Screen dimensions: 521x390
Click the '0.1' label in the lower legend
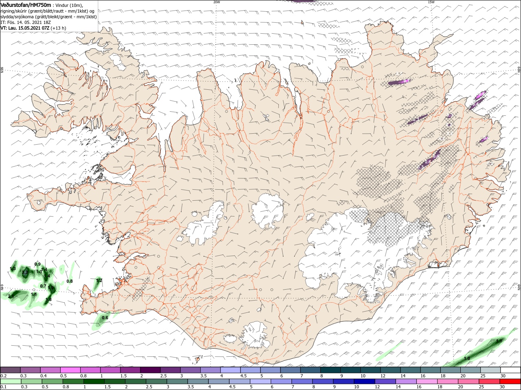coord(3,387)
